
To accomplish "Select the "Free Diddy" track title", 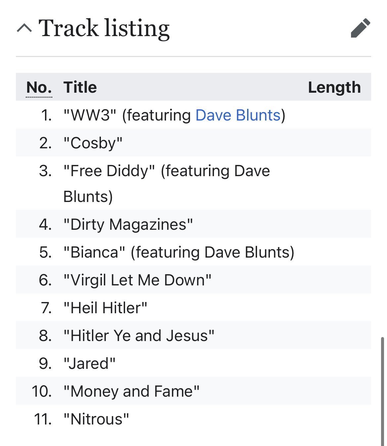I will pos(109,171).
